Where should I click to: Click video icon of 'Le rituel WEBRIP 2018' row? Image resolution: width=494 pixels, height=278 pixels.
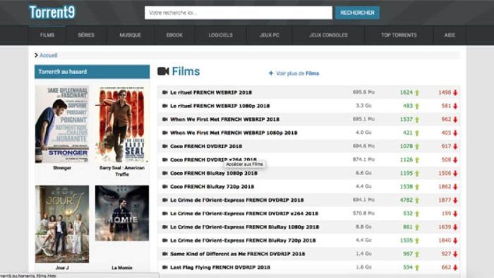pos(164,92)
